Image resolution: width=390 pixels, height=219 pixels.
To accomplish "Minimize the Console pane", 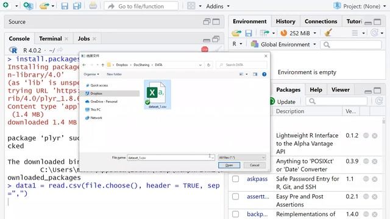I will (x=207, y=40).
